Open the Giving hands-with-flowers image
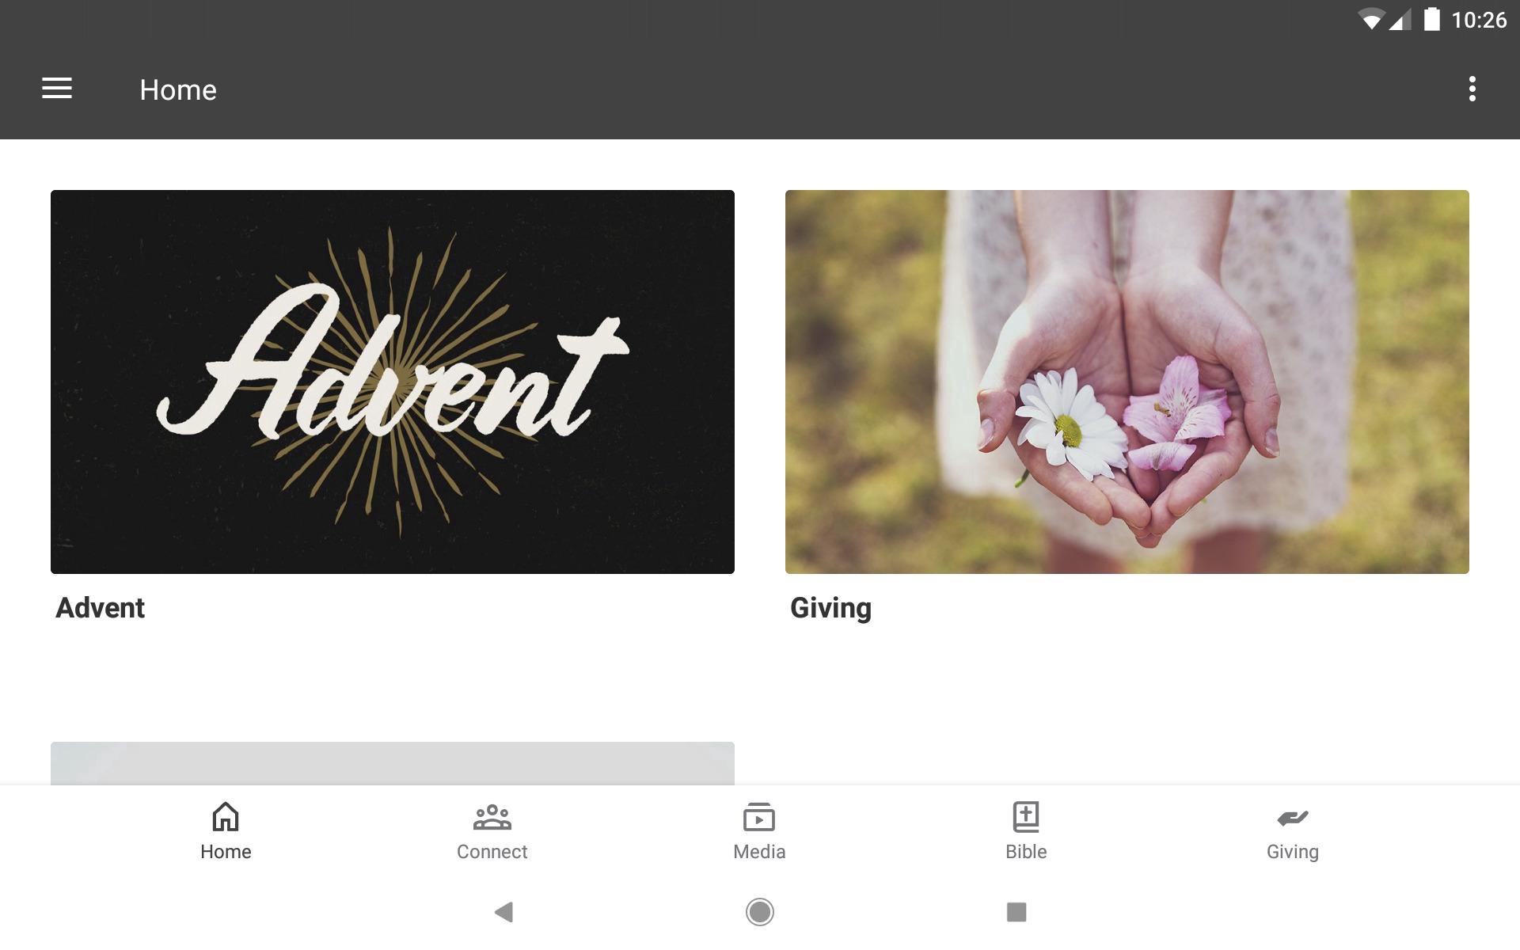This screenshot has height=950, width=1520. click(1127, 382)
